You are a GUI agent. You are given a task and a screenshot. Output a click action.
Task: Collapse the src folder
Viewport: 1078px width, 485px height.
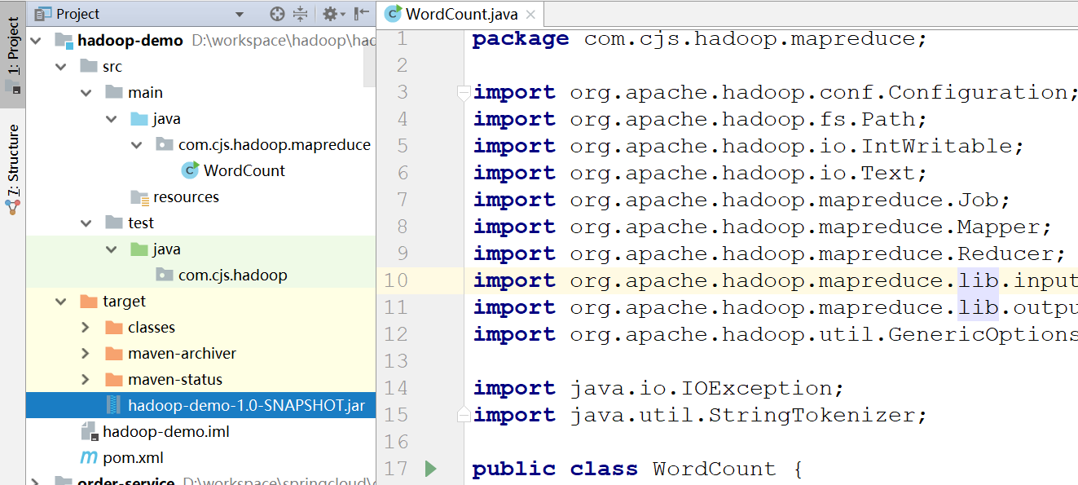click(x=60, y=66)
